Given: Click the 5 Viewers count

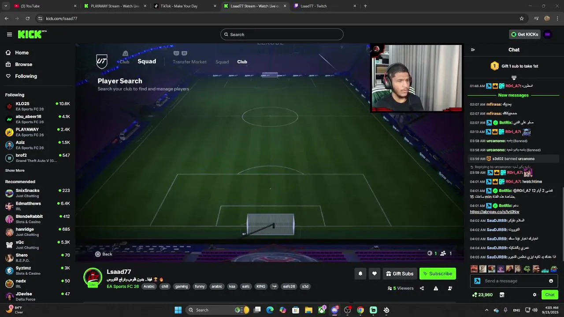Looking at the screenshot, I should 401,288.
